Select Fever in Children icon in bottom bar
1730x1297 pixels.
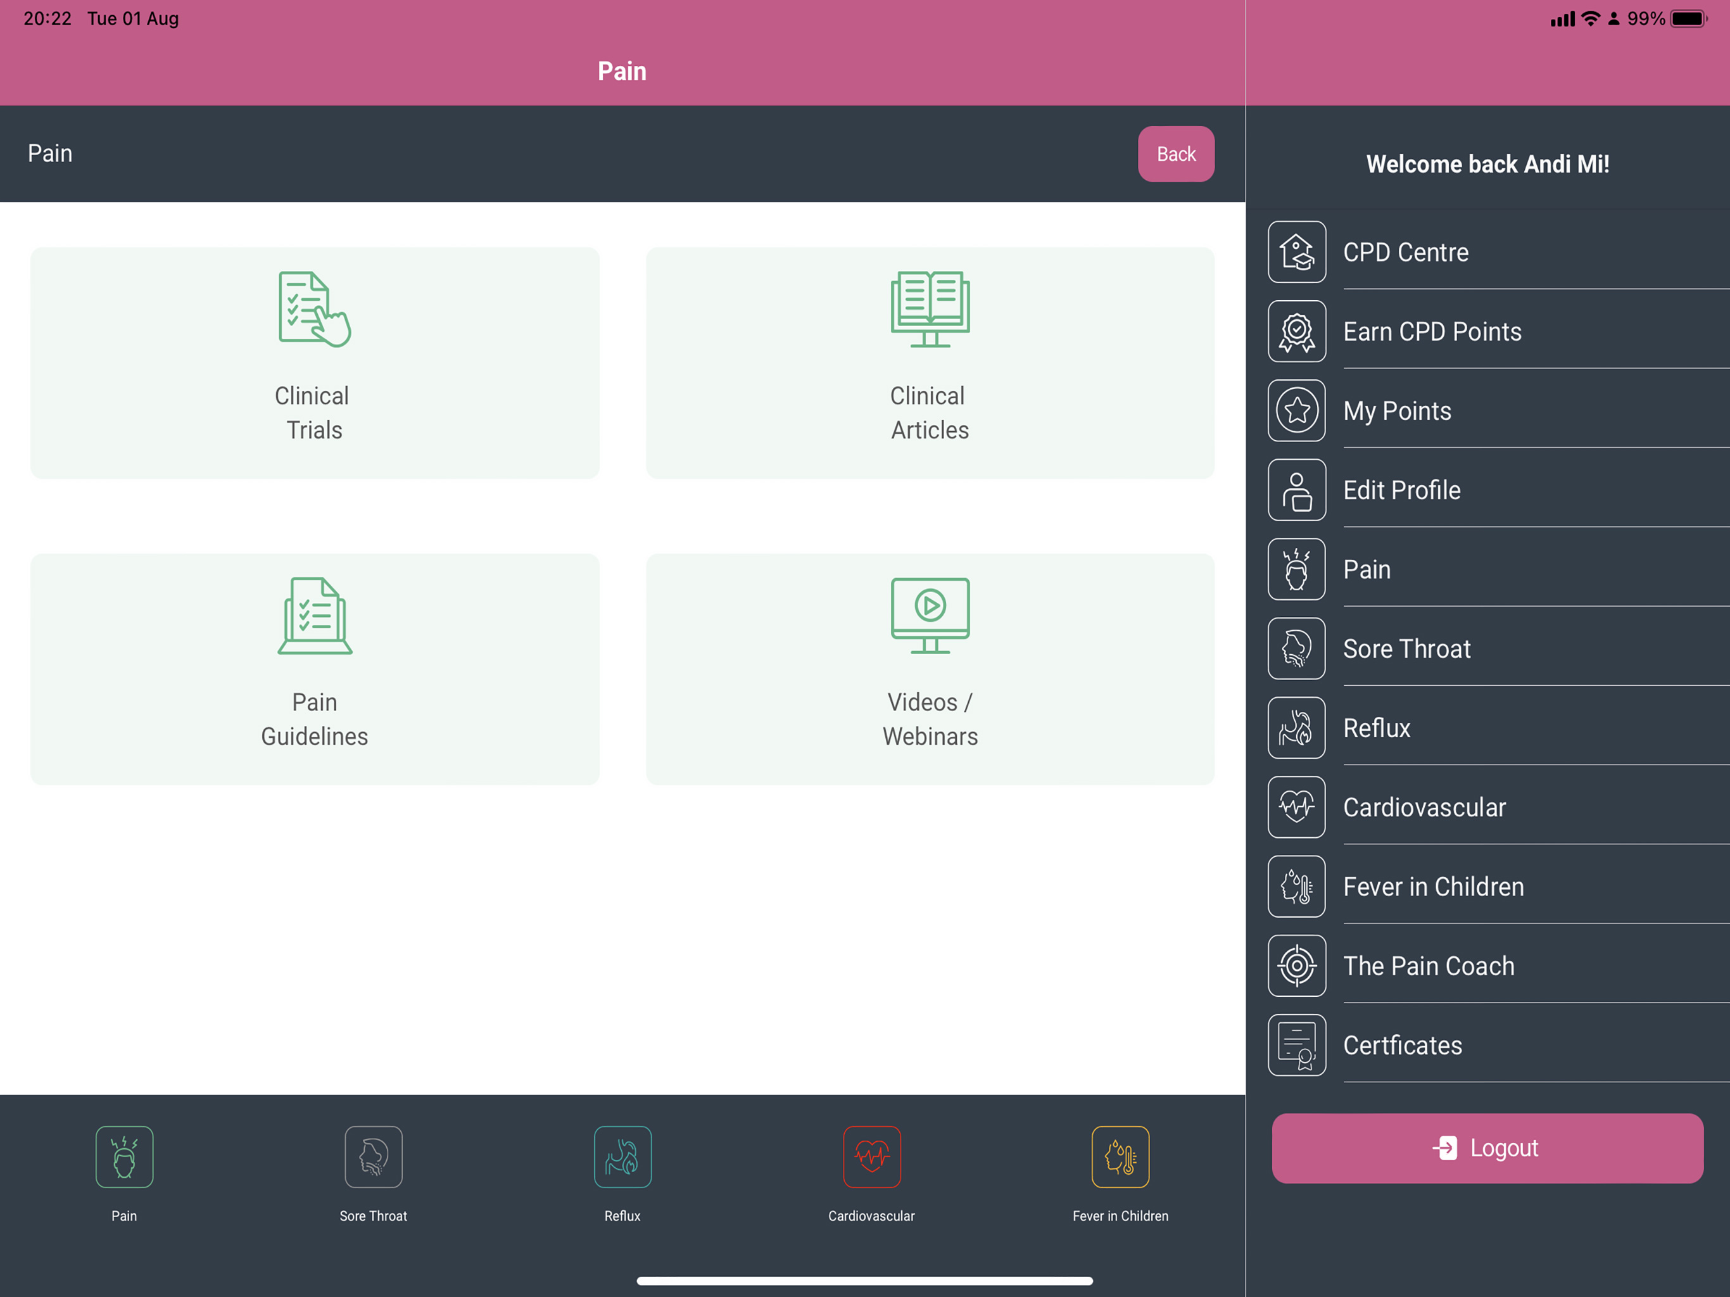[x=1121, y=1157]
